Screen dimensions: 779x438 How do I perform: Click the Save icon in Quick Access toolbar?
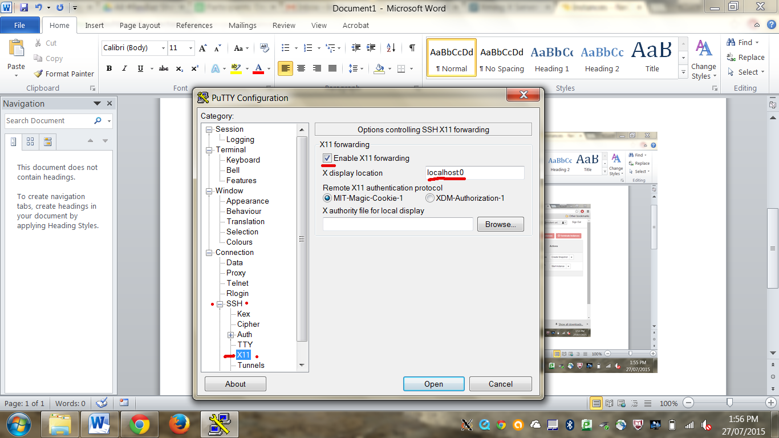[x=23, y=8]
